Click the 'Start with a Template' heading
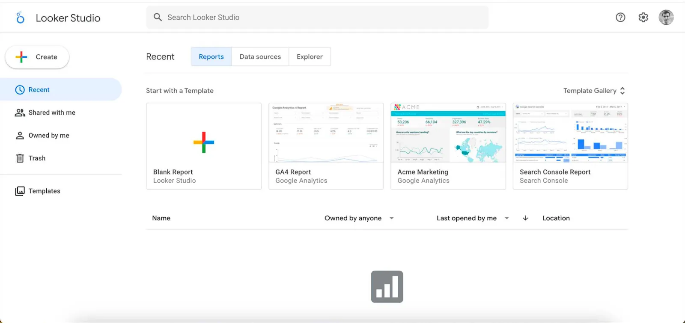 [180, 91]
